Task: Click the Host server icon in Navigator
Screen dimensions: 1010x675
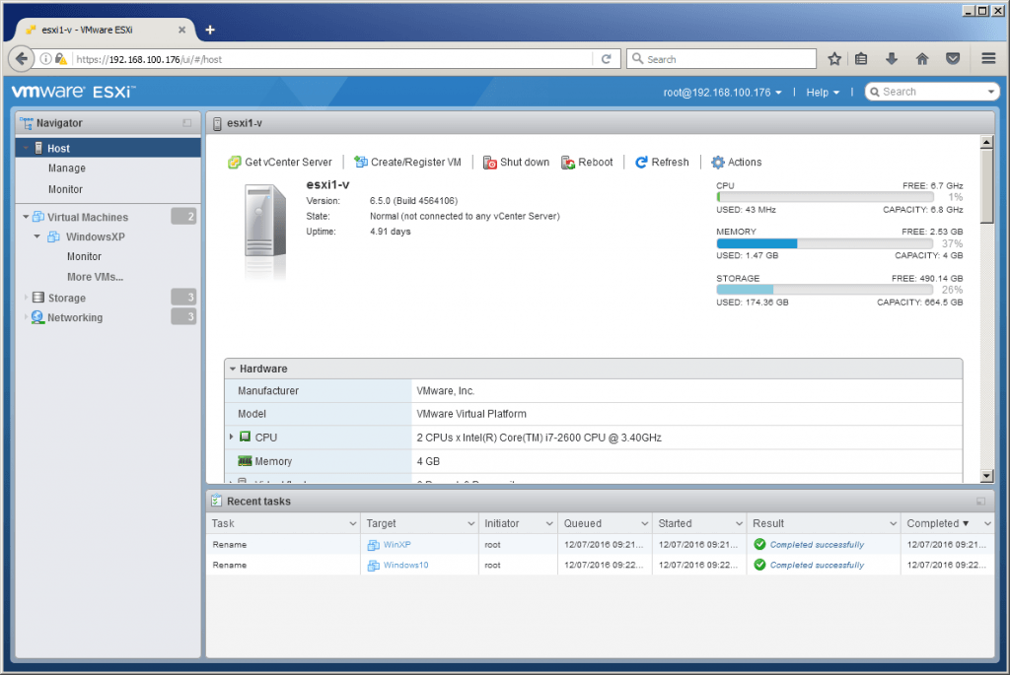Action: tap(38, 148)
